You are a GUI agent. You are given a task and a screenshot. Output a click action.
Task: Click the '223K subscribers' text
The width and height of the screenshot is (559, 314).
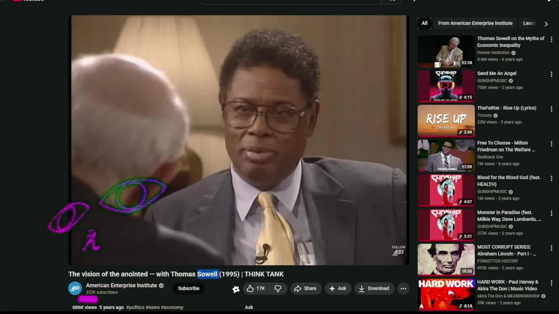point(101,293)
